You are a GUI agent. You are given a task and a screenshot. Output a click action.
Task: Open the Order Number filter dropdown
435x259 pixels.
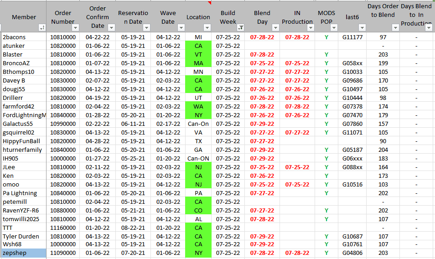click(x=76, y=28)
